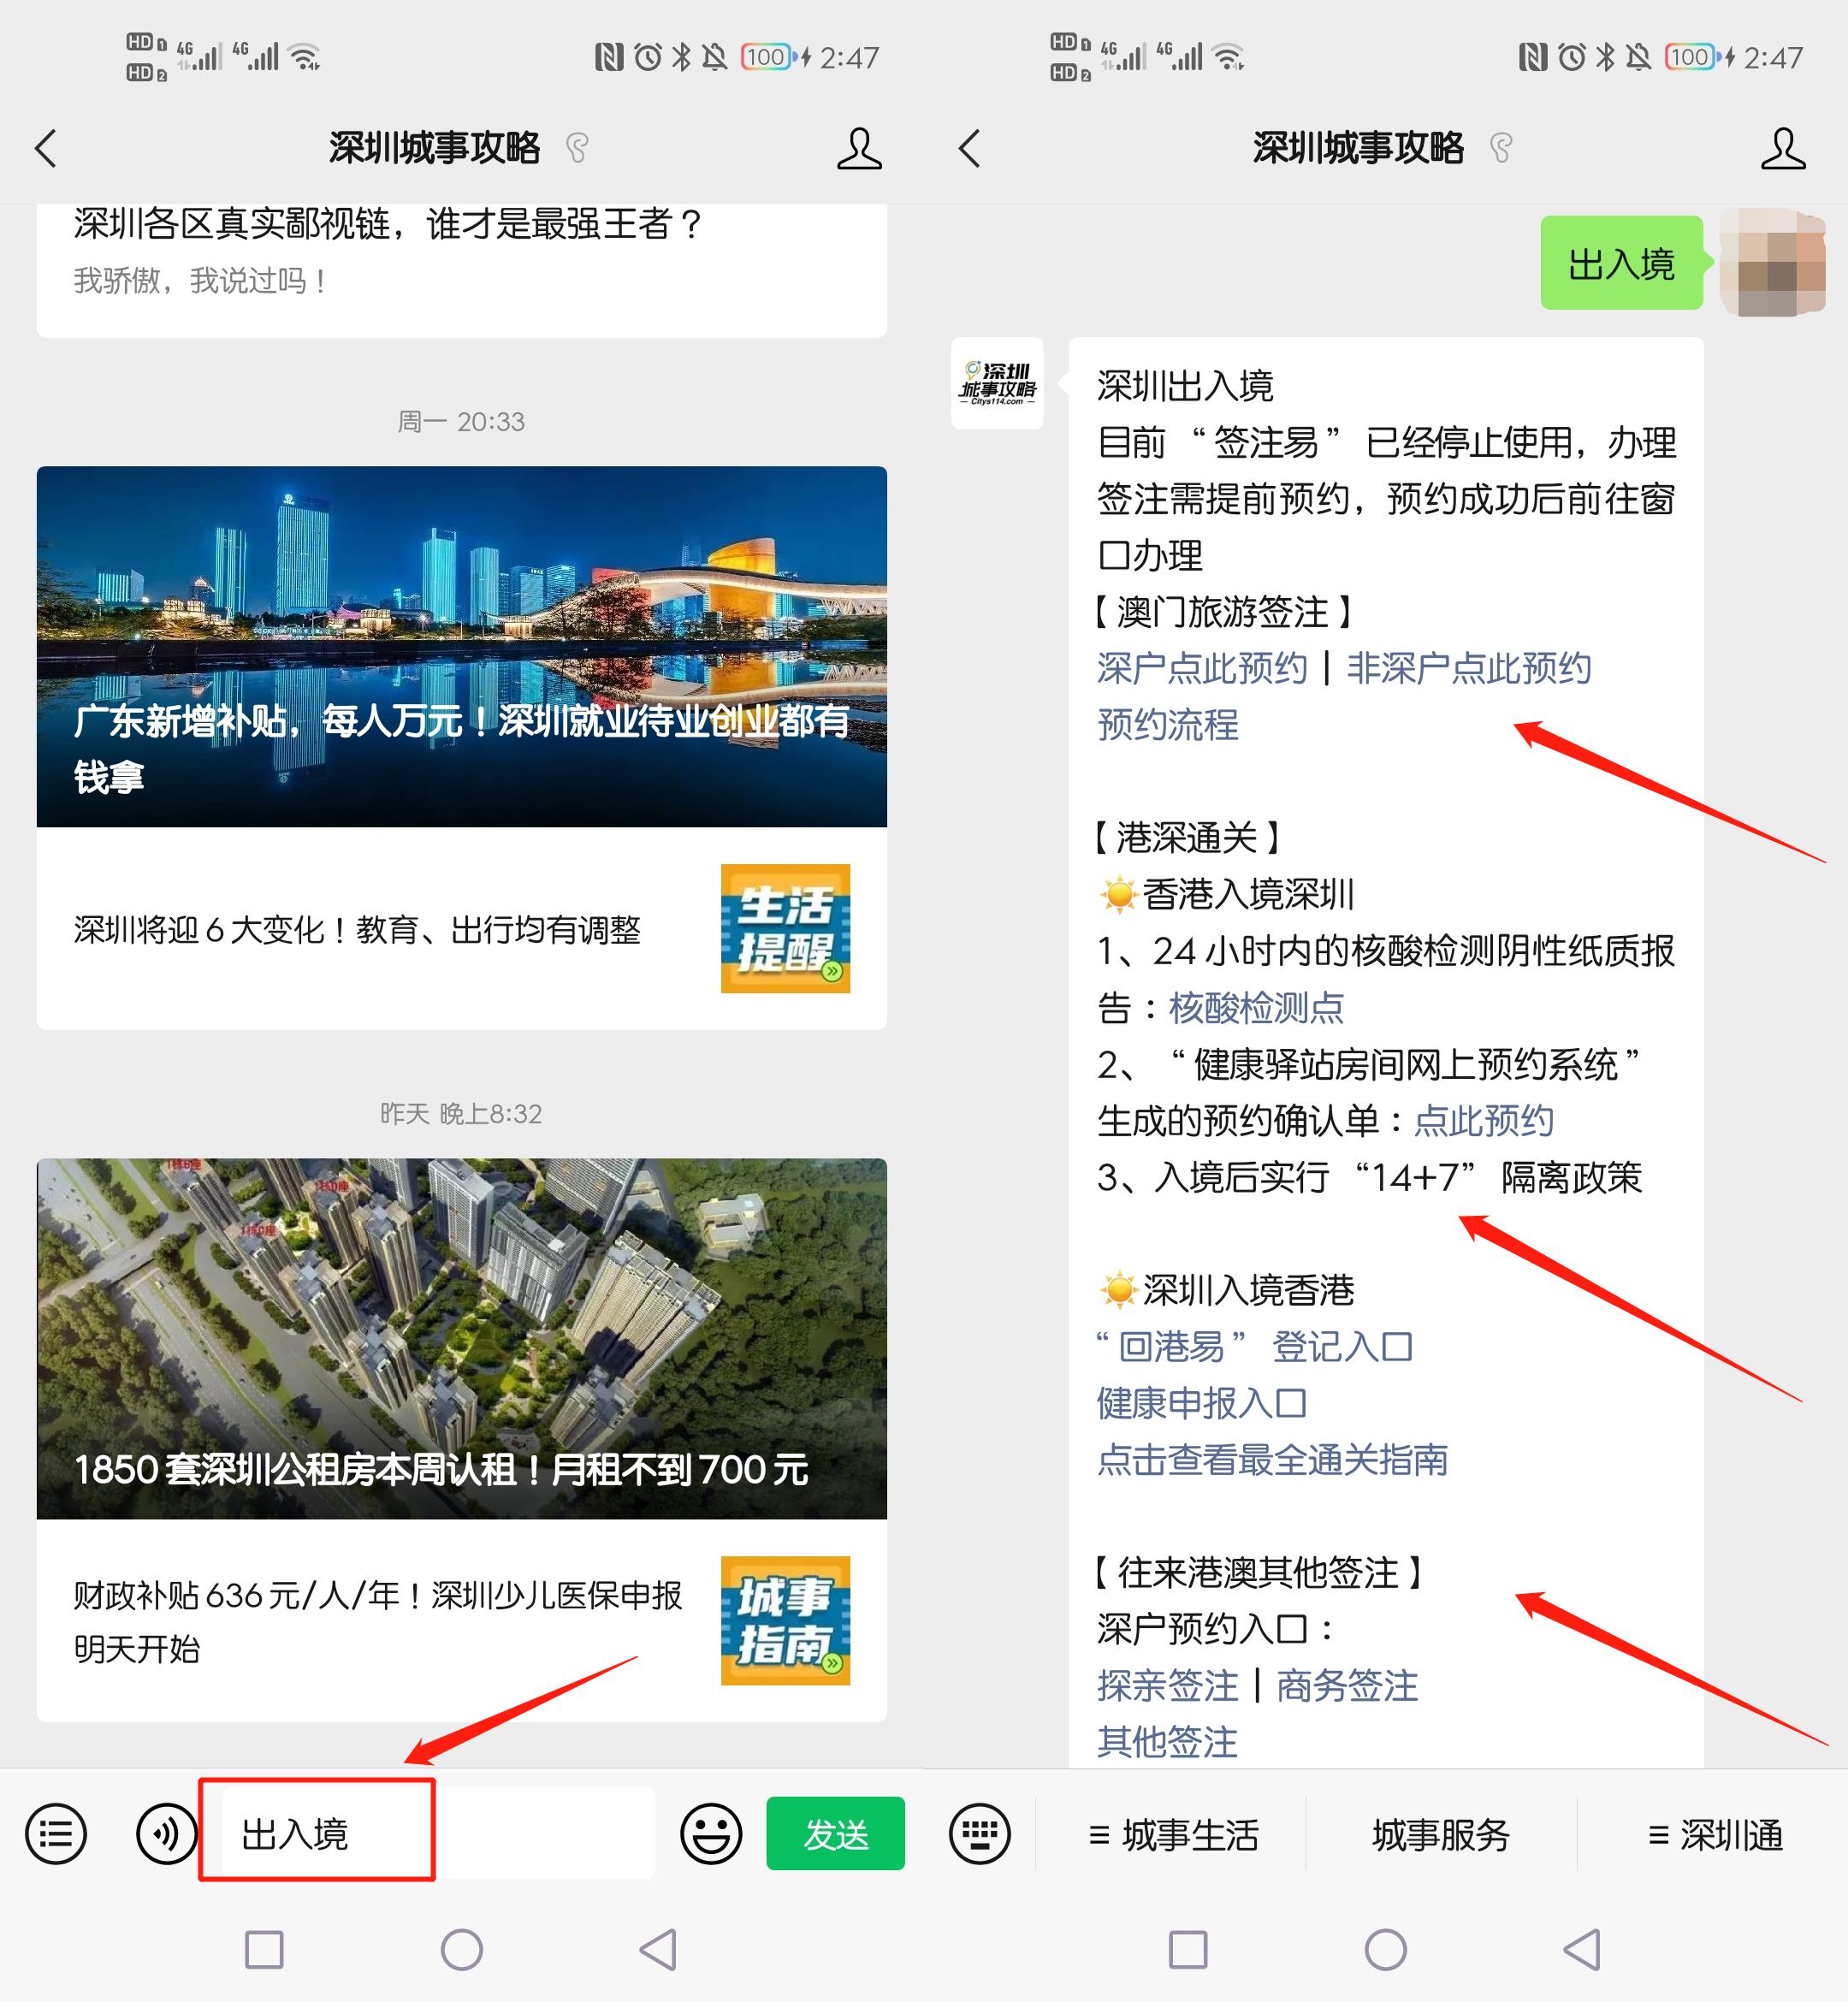The width and height of the screenshot is (1848, 2002).
Task: Open the keyboard input icon
Action: click(980, 1836)
